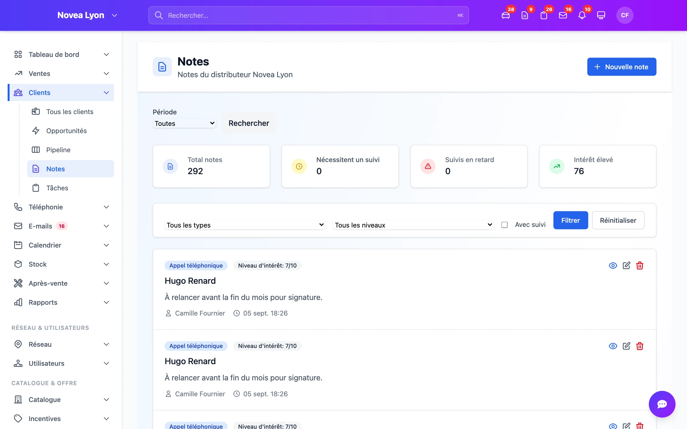Collapse the Clients section chevron
The width and height of the screenshot is (687, 429).
pos(107,92)
